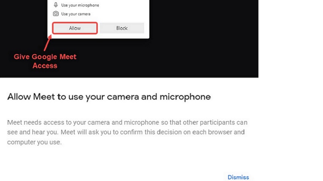Click the red 'Access' annotation word
Image resolution: width=323 pixels, height=181 pixels.
coord(45,66)
